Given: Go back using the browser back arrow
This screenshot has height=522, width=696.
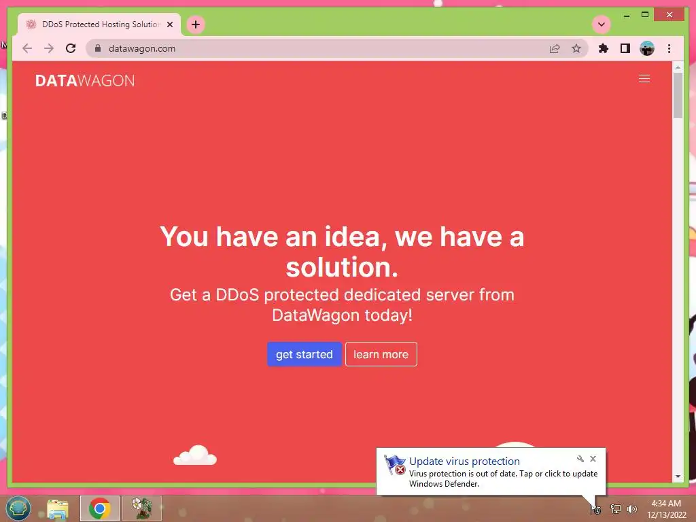Looking at the screenshot, I should pyautogui.click(x=27, y=48).
